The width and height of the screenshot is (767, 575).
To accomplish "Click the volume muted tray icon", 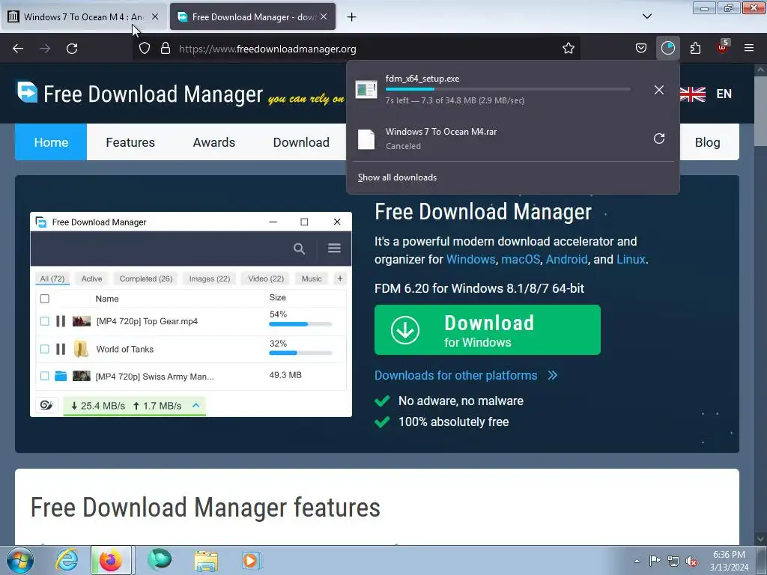I will (691, 562).
